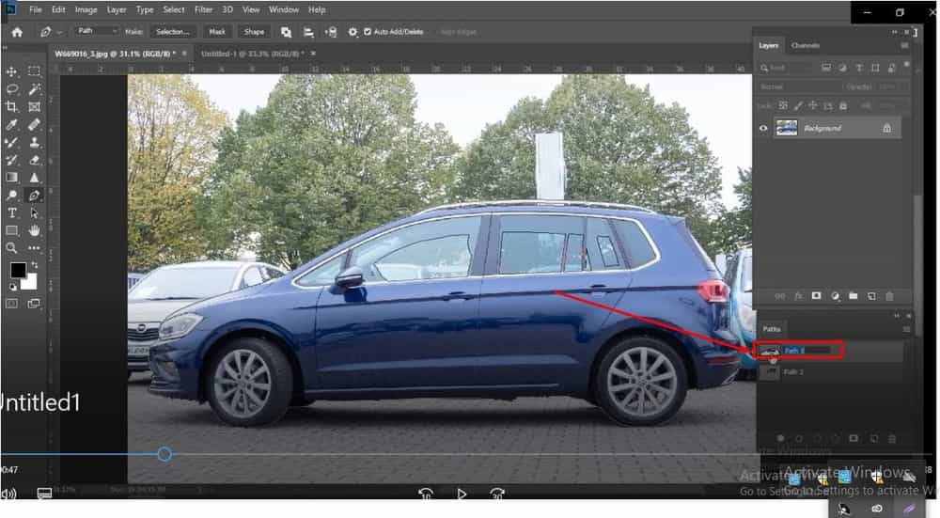The image size is (940, 518).
Task: Toggle pixel layer filter in Layers panel
Action: click(x=826, y=68)
